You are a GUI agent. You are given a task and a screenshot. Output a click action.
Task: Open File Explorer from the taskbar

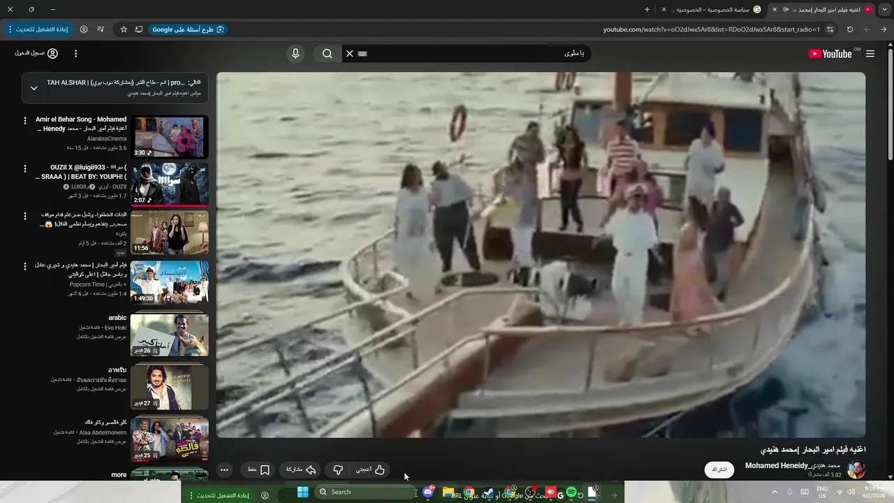click(448, 493)
